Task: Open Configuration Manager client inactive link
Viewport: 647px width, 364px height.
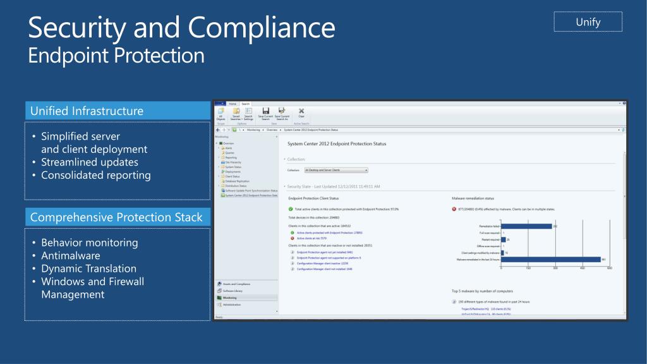Action: 322,264
